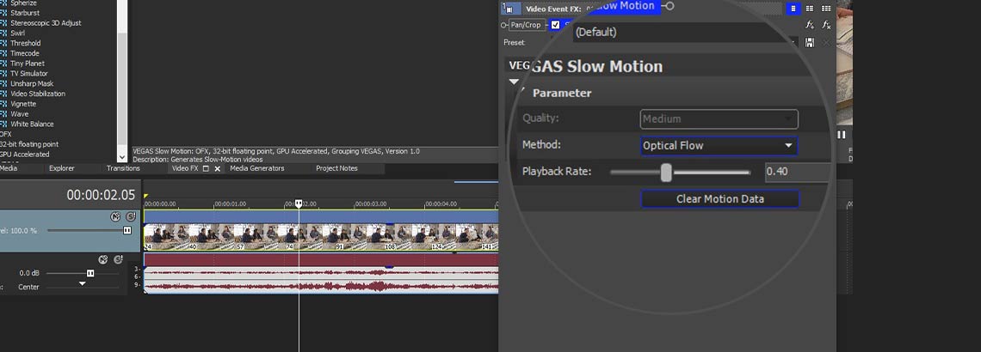
Task: Select the Wave effect
Action: pyautogui.click(x=19, y=113)
